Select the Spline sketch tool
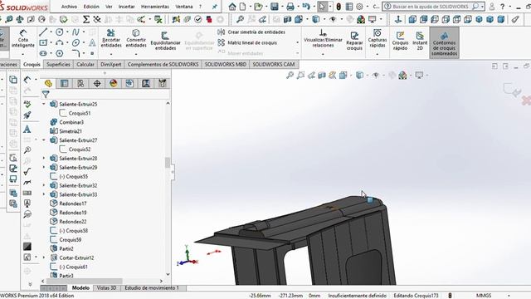 [76, 32]
